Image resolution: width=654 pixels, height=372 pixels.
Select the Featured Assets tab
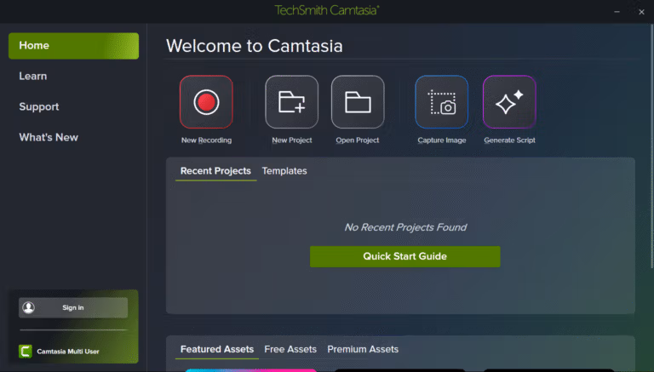[217, 349]
